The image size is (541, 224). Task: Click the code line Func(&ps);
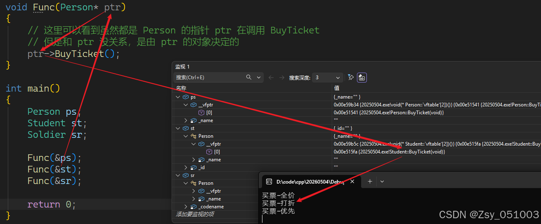point(54,158)
